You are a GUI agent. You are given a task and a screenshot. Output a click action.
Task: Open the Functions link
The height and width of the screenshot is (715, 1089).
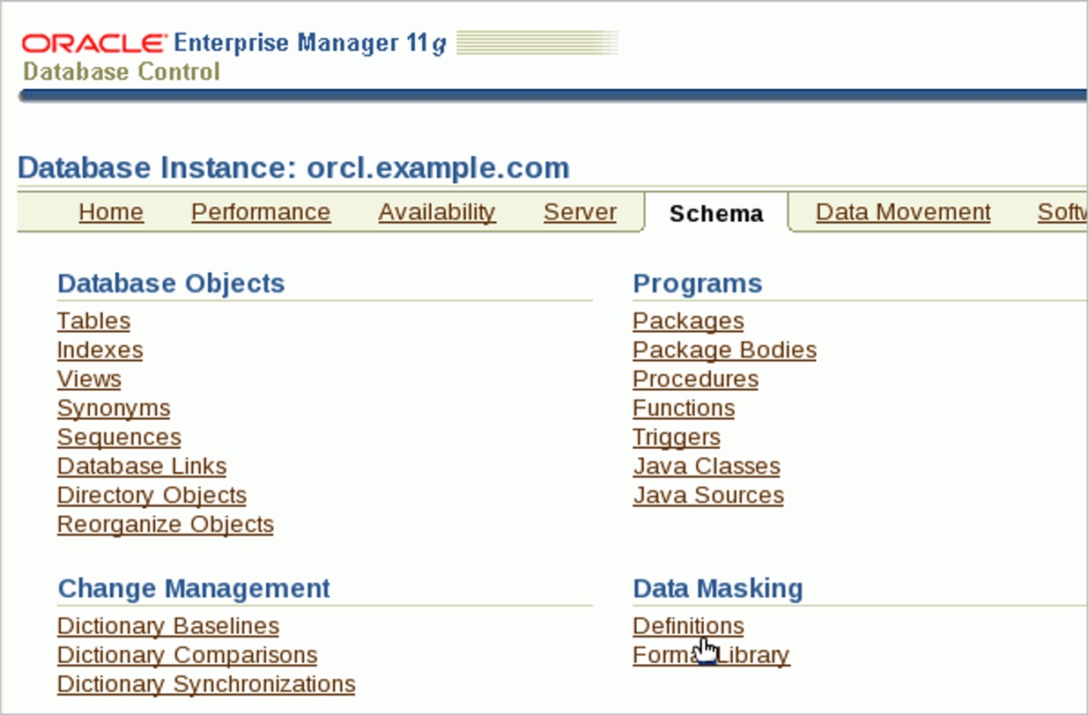click(684, 408)
